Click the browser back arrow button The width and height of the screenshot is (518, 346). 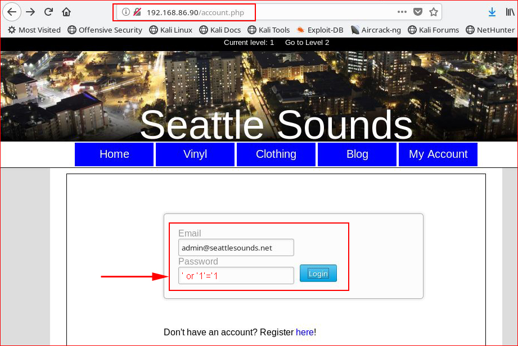click(x=12, y=12)
